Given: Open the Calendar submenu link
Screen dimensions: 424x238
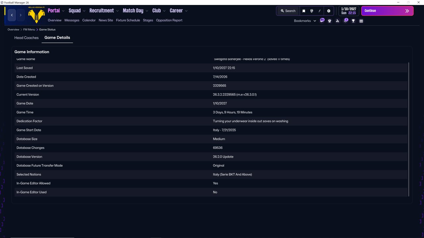Looking at the screenshot, I should point(89,20).
